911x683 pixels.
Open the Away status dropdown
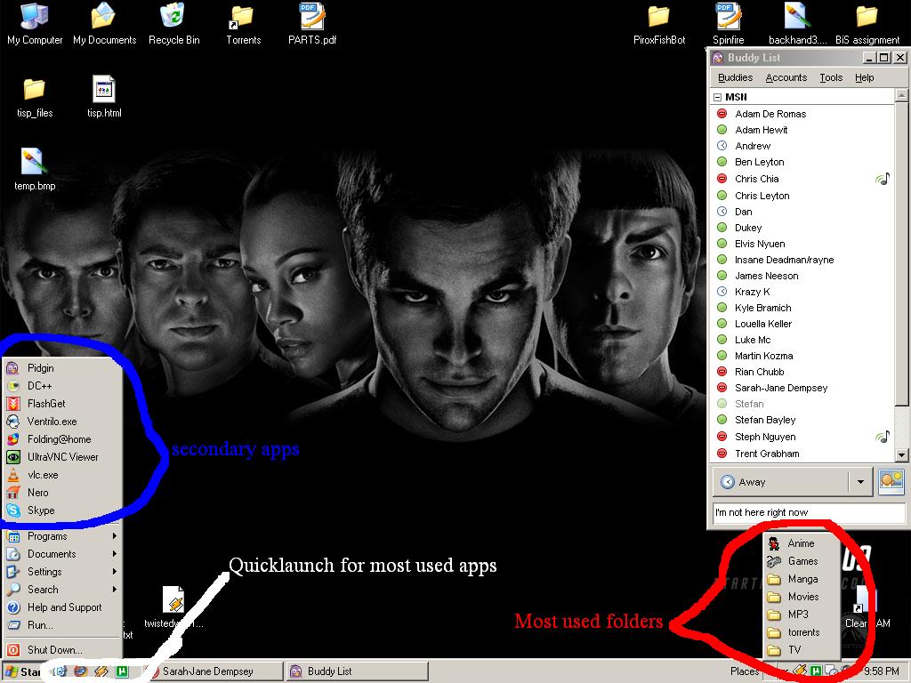click(x=860, y=482)
